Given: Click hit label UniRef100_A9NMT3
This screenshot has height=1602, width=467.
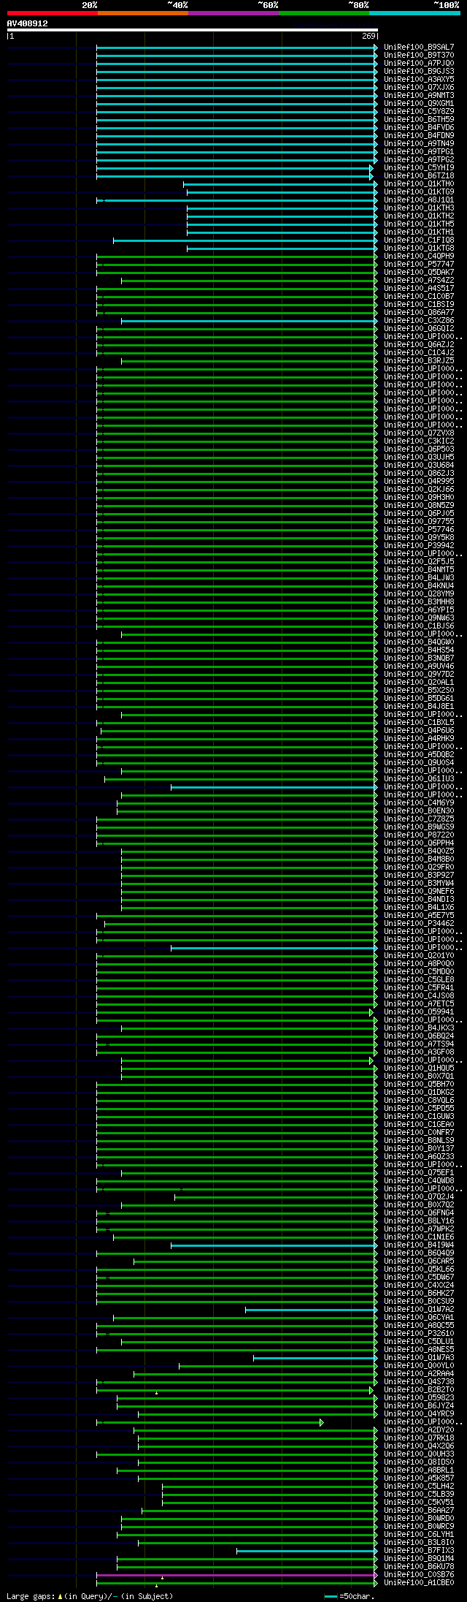Looking at the screenshot, I should [x=419, y=96].
